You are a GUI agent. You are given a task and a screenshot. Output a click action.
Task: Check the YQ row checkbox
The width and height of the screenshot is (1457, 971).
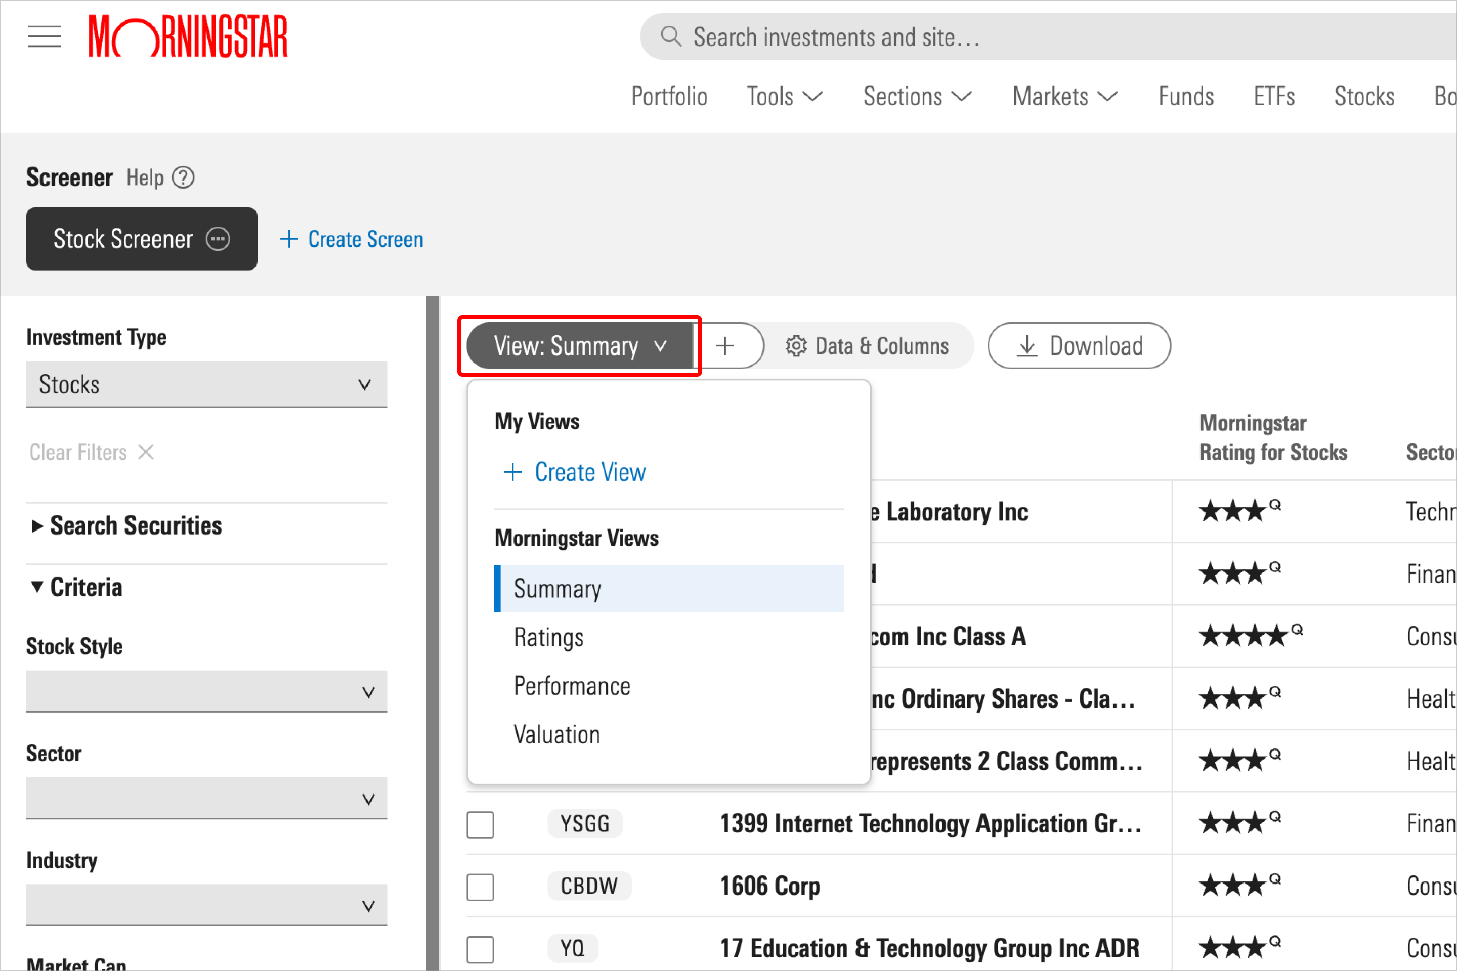pyautogui.click(x=480, y=949)
